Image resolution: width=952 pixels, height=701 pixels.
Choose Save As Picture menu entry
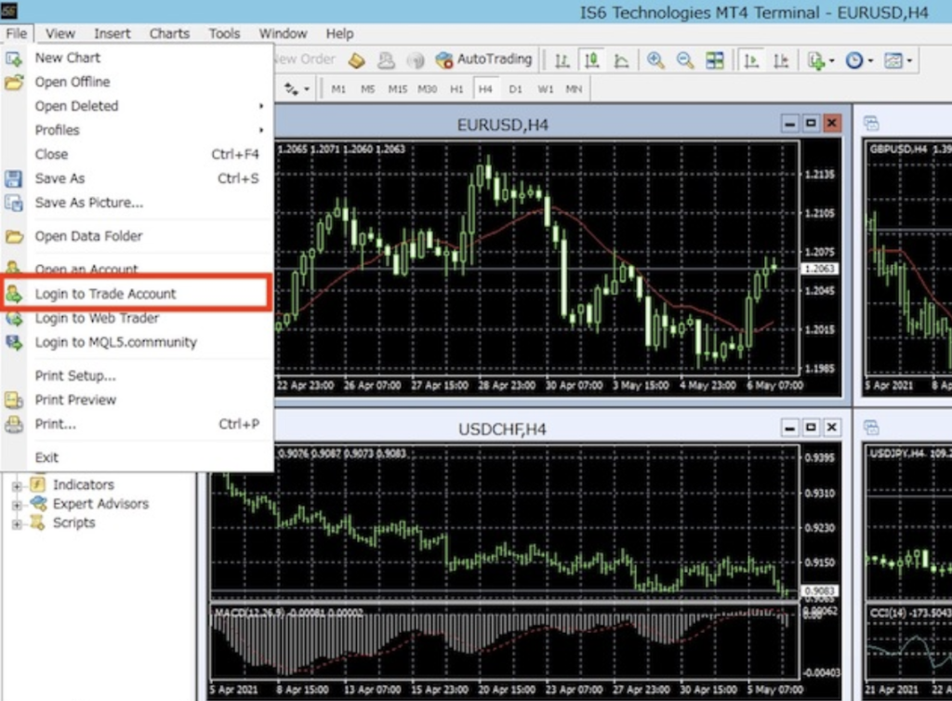pos(137,203)
